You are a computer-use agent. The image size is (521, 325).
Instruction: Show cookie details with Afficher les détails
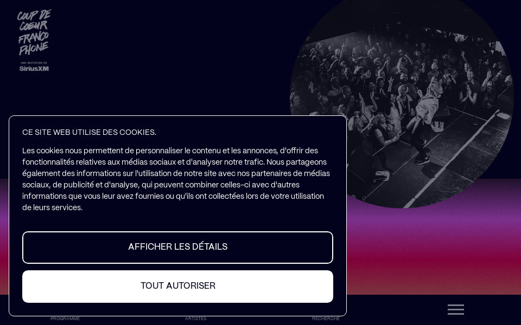point(177,247)
